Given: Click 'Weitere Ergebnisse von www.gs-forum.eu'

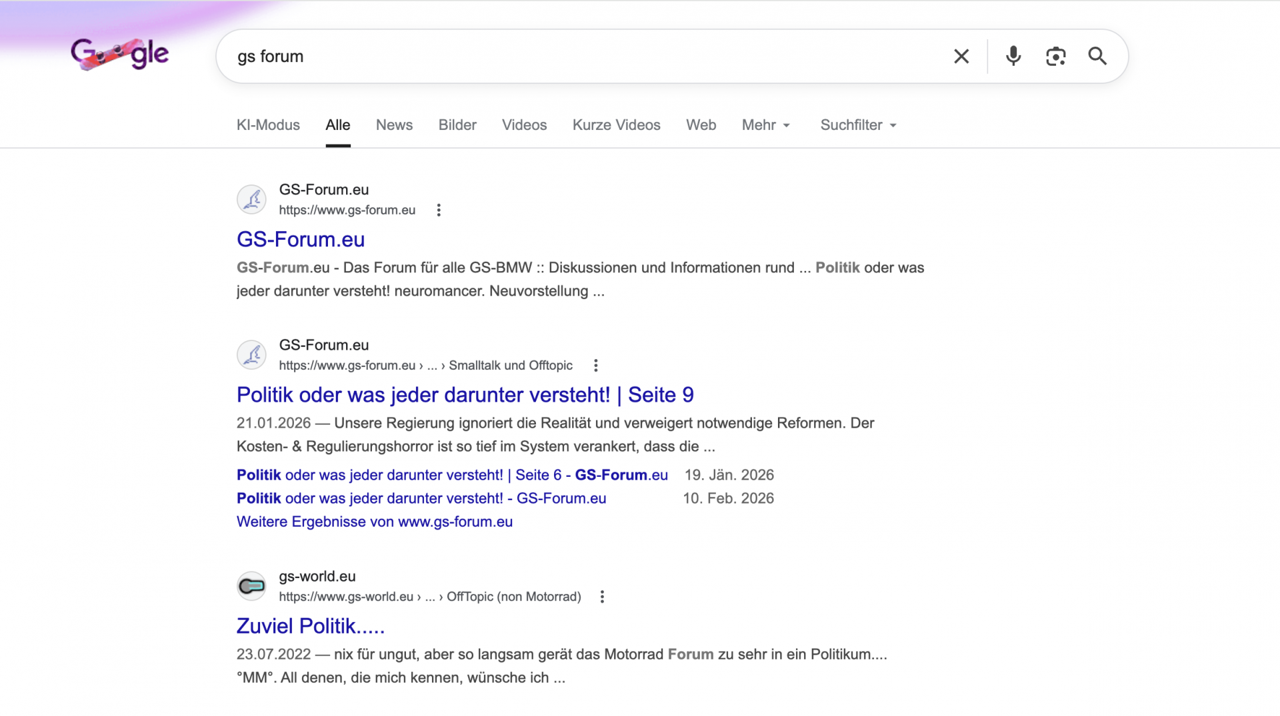Looking at the screenshot, I should (374, 522).
